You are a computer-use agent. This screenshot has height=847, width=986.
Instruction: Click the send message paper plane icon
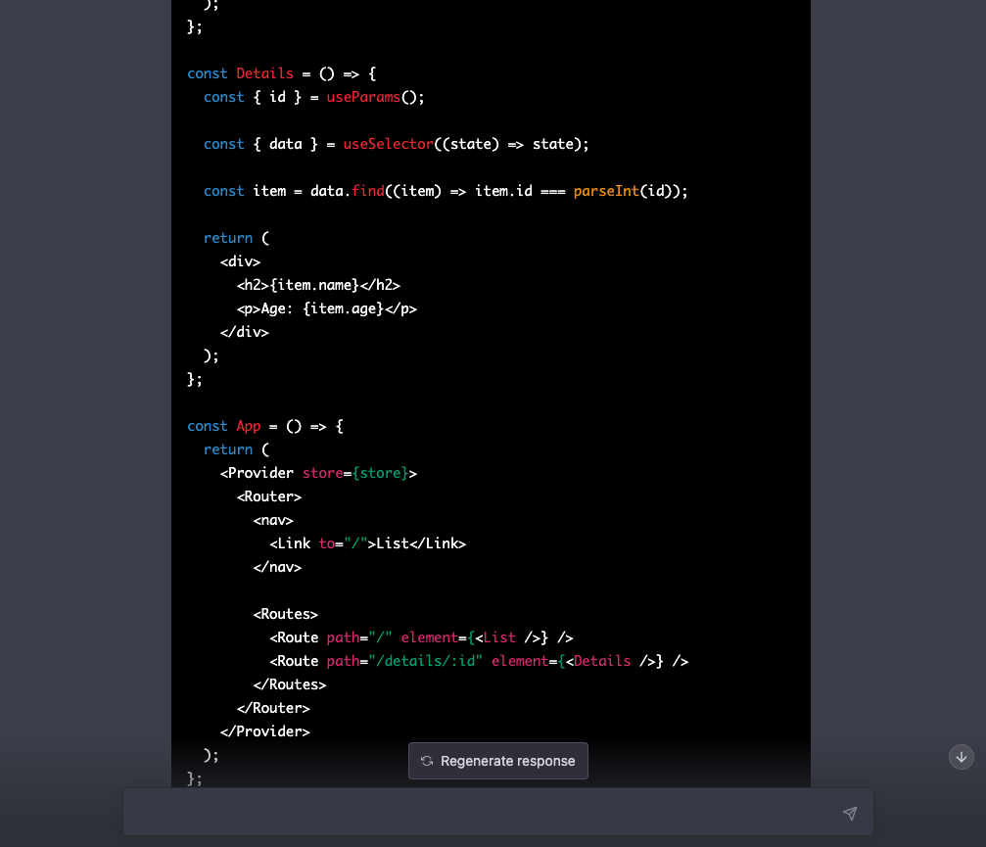tap(850, 813)
